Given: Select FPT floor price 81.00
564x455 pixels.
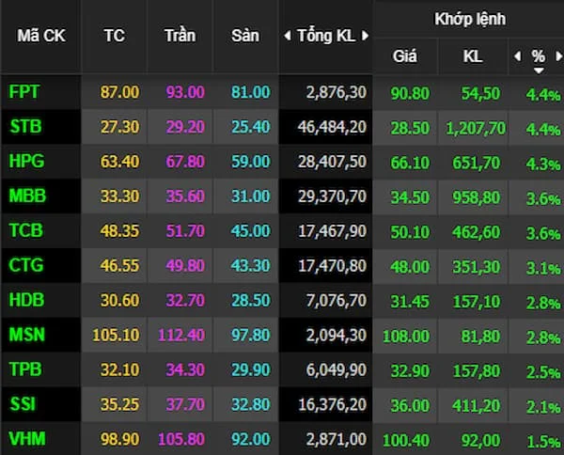Looking at the screenshot, I should 250,92.
